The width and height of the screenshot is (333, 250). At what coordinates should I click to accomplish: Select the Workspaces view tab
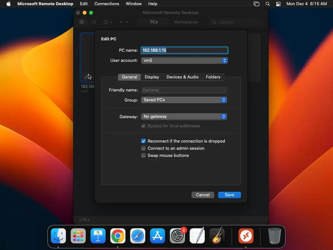click(186, 22)
